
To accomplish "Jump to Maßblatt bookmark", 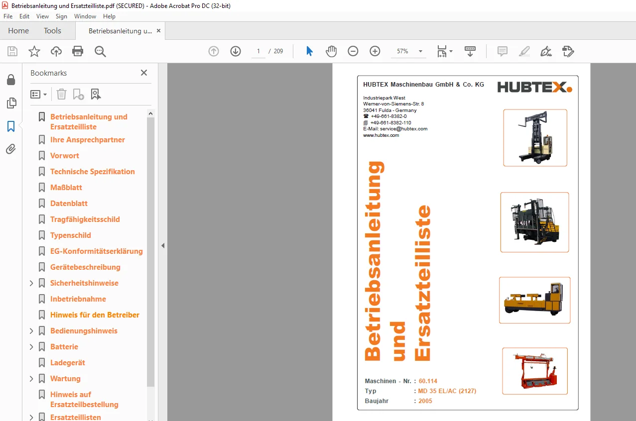I will coord(66,188).
